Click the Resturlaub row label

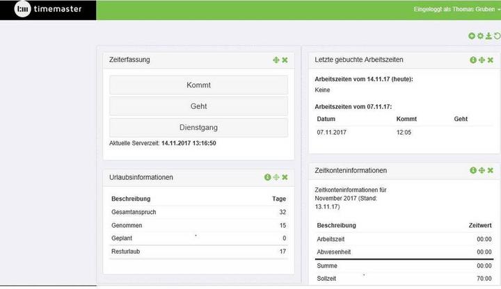click(x=125, y=251)
